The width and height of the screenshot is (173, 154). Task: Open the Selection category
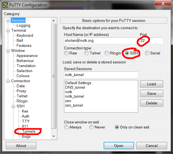pyautogui.click(x=24, y=71)
